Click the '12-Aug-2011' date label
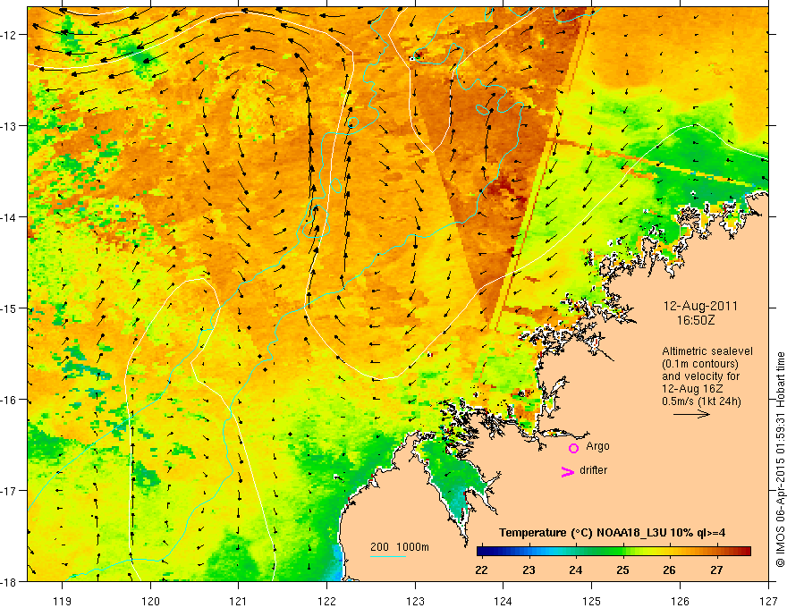 tap(700, 306)
